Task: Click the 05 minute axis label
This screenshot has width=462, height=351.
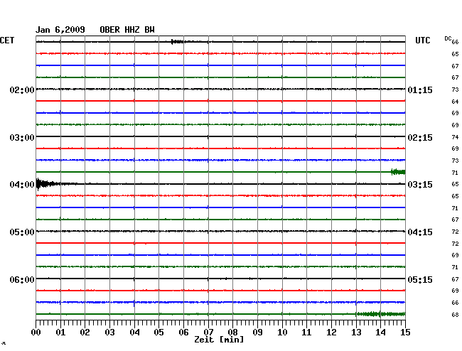Action: click(159, 332)
